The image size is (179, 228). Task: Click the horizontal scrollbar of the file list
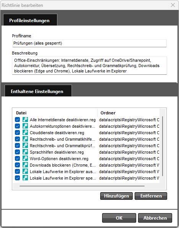tap(82, 186)
